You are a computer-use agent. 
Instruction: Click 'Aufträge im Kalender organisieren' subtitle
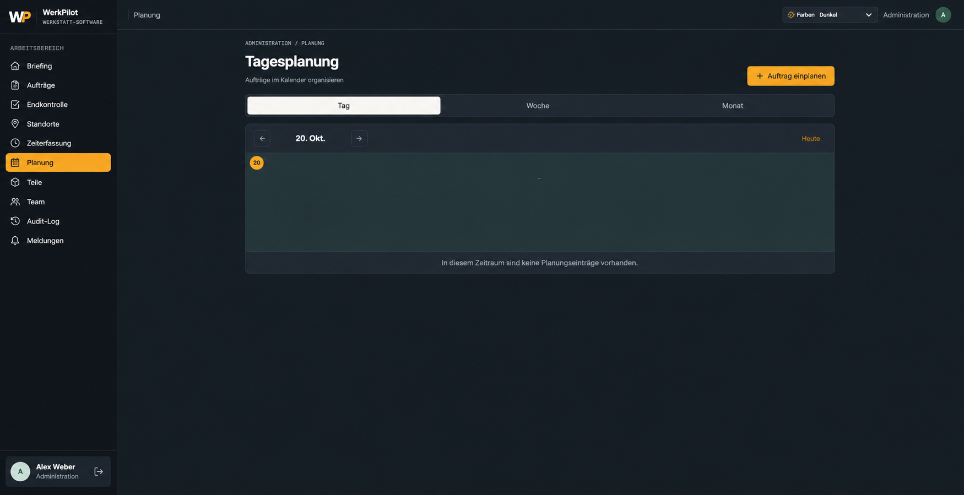coord(294,80)
